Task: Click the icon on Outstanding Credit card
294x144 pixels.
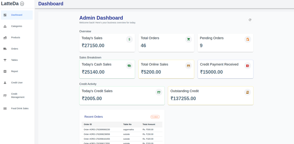Action: (247, 92)
